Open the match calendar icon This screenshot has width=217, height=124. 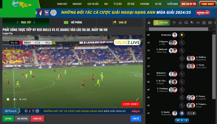pos(204,23)
